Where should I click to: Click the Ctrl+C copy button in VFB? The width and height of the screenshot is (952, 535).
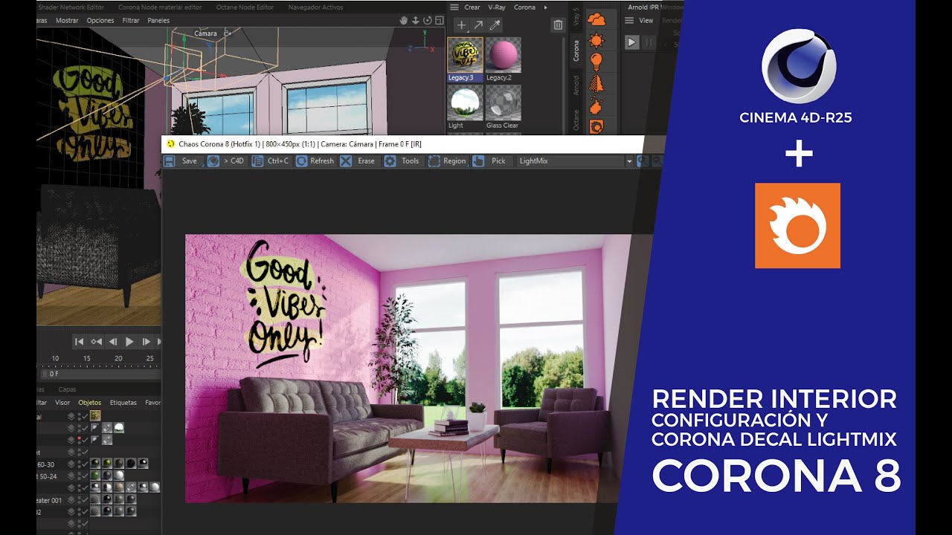coord(271,160)
